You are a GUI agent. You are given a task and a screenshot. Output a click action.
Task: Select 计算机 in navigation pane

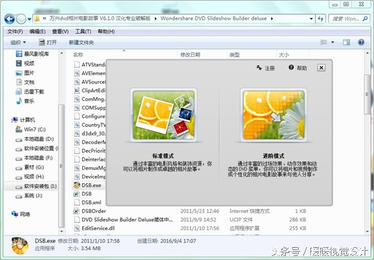coord(23,120)
